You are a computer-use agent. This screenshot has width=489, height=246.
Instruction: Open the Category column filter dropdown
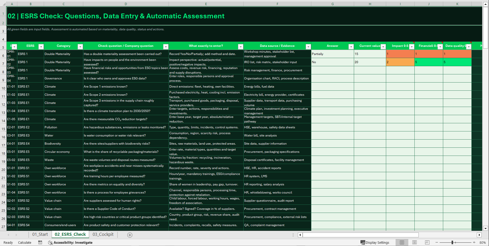click(x=80, y=47)
